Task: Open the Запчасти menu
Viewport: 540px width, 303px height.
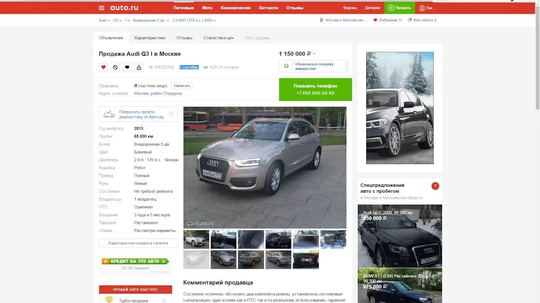Action: tap(268, 8)
